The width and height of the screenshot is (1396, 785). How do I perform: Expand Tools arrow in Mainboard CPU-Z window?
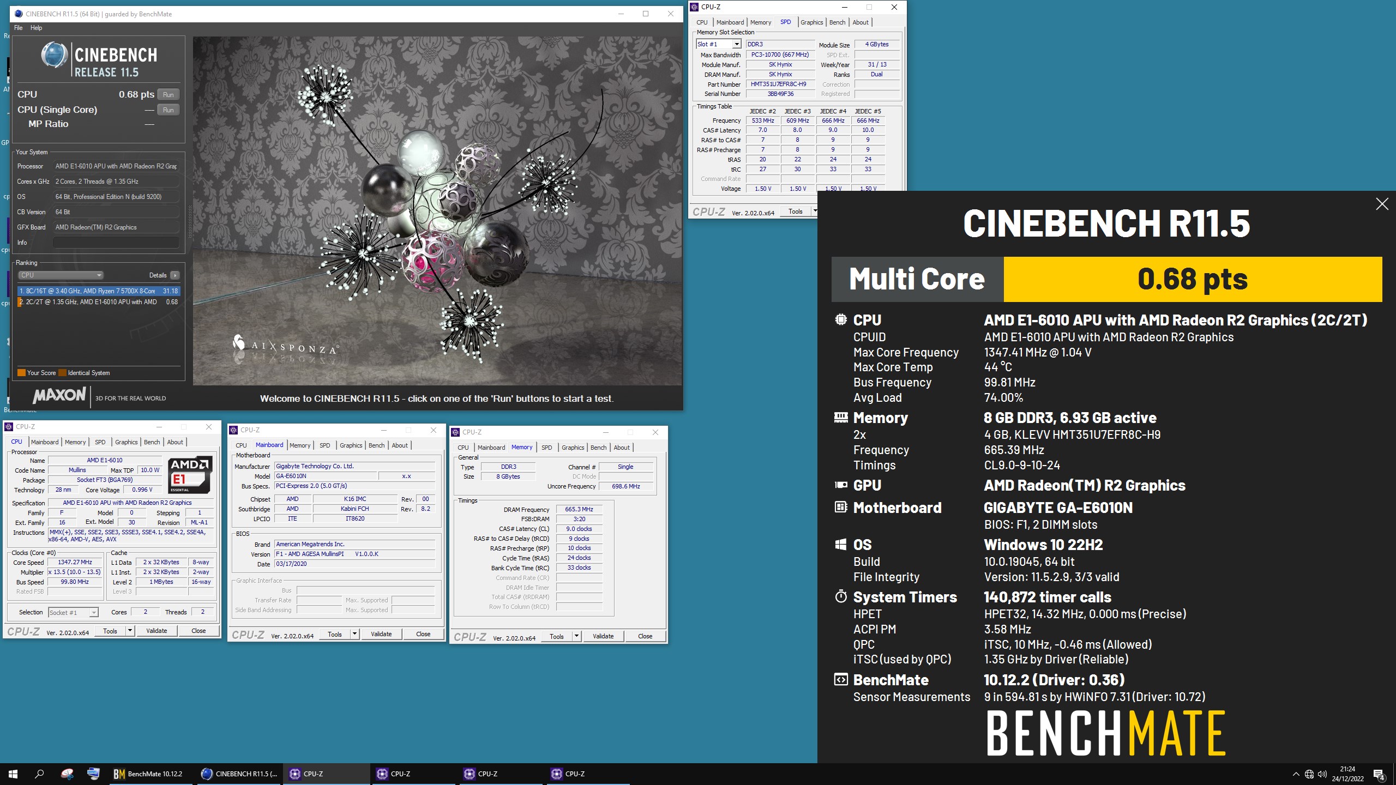[354, 634]
